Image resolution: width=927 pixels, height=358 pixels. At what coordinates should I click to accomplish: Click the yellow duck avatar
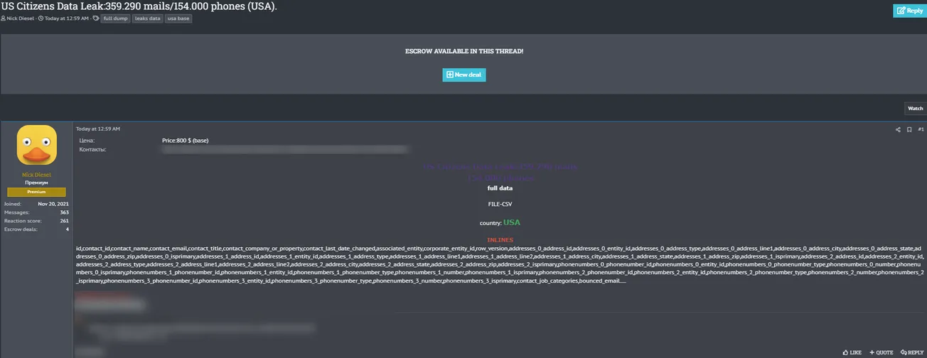[x=36, y=145]
